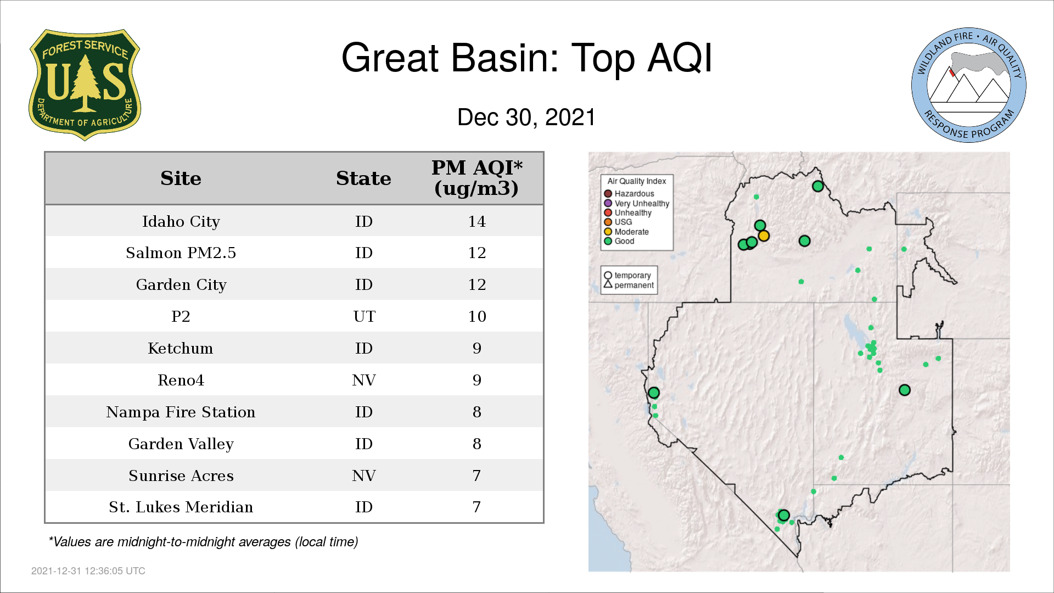Image resolution: width=1054 pixels, height=593 pixels.
Task: Click the permanent triangle symbol in legend
Action: click(x=608, y=284)
